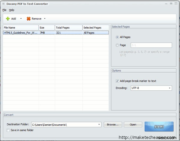Viewport: 180px width, 141px height.
Task: Click the Open button
Action: [x=133, y=125]
